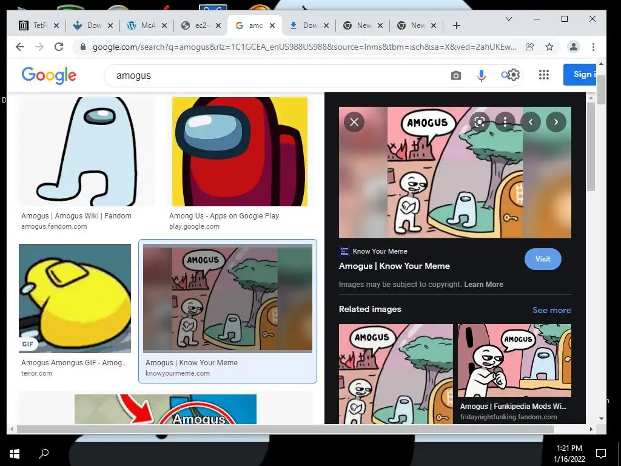621x466 pixels.
Task: Click the site security lock icon
Action: tap(82, 47)
